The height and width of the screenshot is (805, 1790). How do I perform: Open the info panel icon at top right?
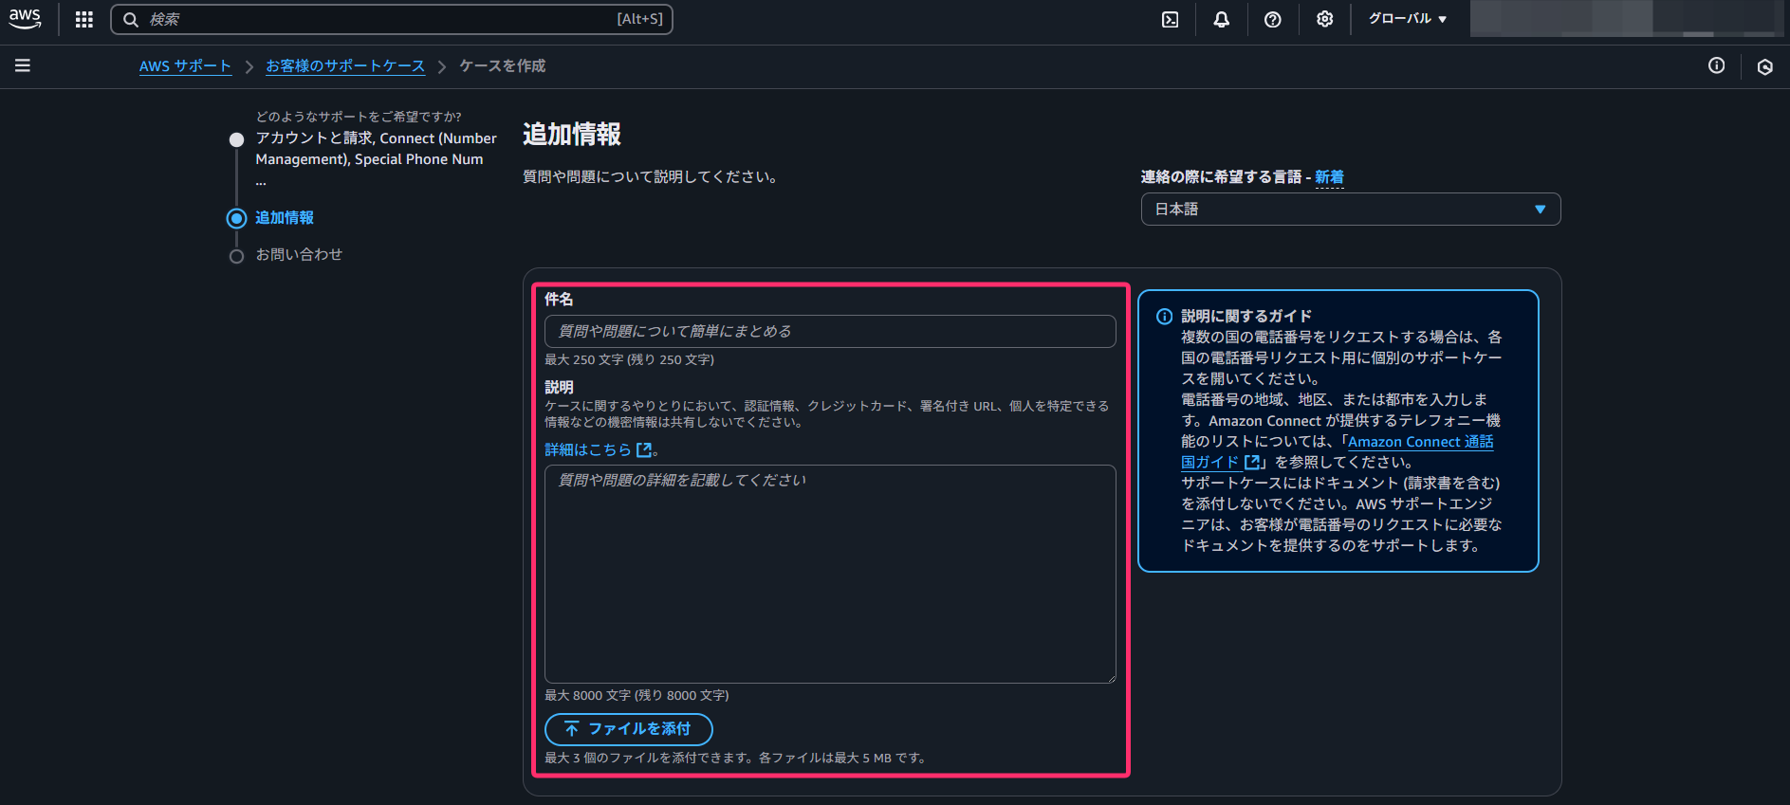1717,65
